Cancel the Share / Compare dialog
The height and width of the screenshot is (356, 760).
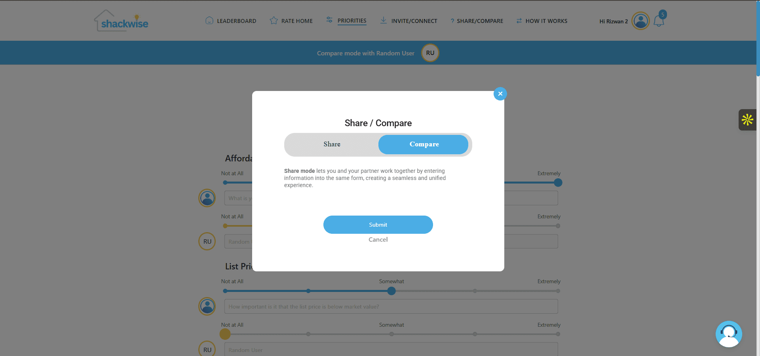coord(378,240)
